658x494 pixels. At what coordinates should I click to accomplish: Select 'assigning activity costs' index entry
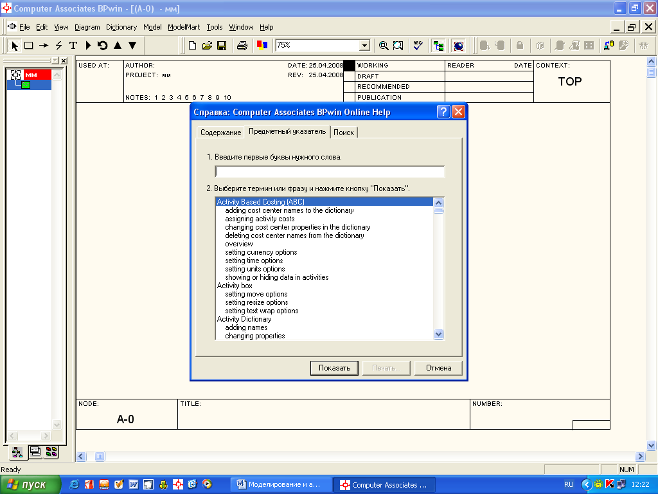point(260,219)
